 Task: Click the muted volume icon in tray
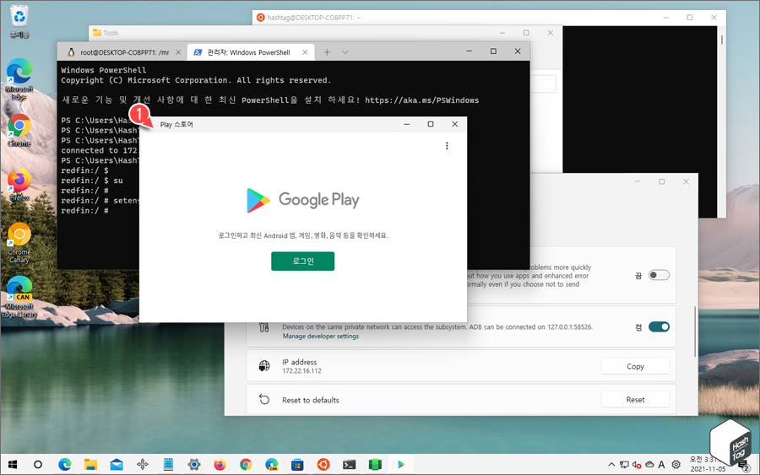(637, 465)
